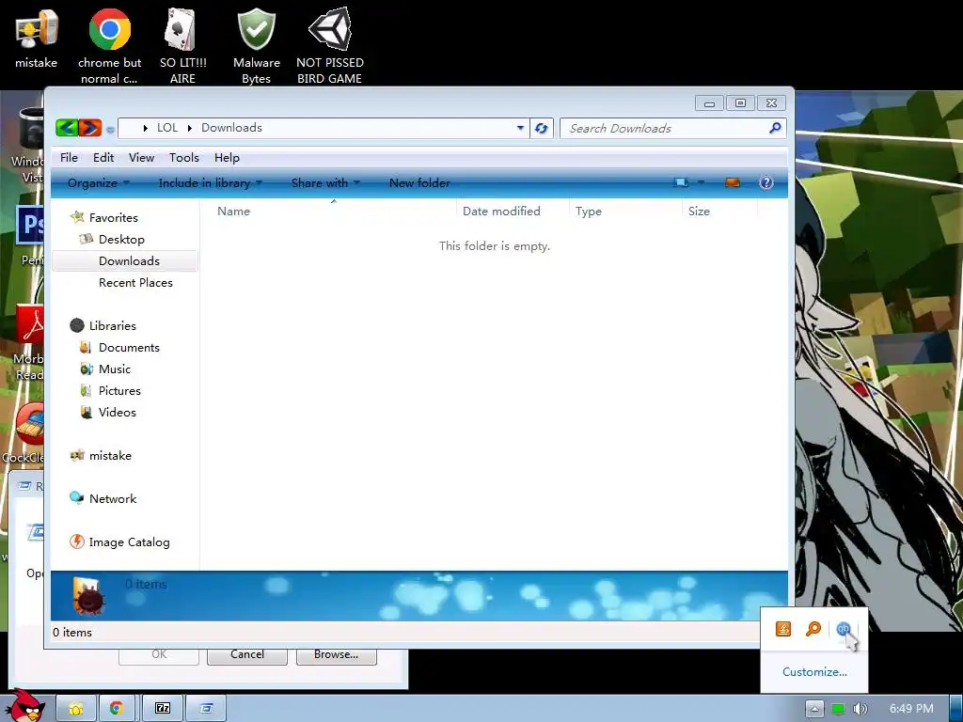Click the change view icon in the toolbar
This screenshot has height=722, width=963.
(x=681, y=182)
